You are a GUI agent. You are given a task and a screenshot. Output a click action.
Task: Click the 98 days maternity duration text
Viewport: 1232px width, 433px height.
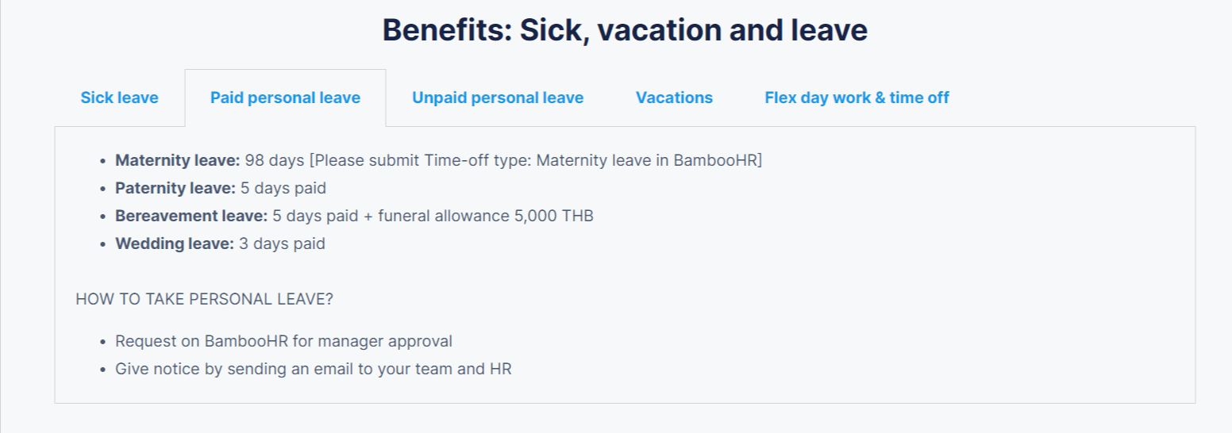point(275,160)
